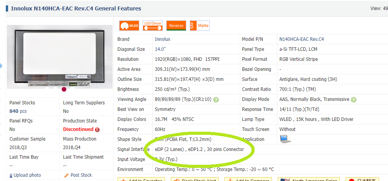This screenshot has width=388, height=181.
Task: Click the page title Innolux N140HCA-EAC Rev.C4 General Features
Action: (76, 8)
